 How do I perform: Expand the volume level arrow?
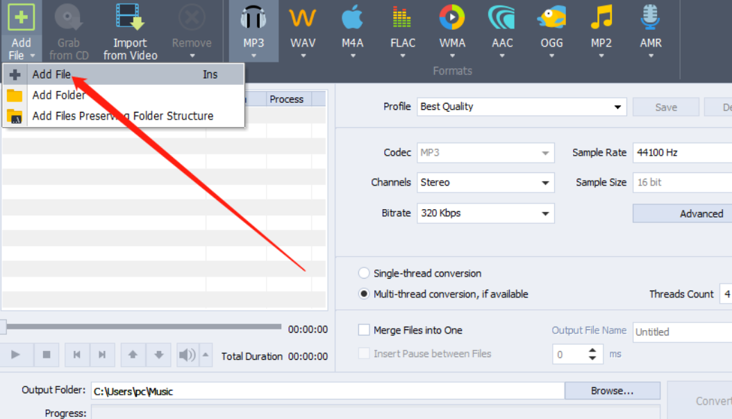tap(206, 354)
